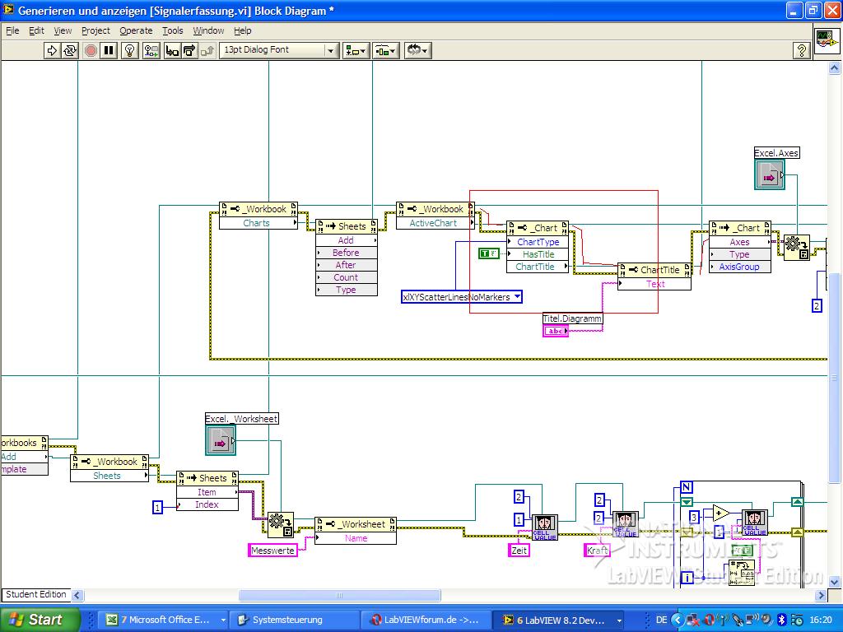Image resolution: width=843 pixels, height=632 pixels.
Task: Click the Excel.Axes class specifier icon
Action: tap(770, 174)
